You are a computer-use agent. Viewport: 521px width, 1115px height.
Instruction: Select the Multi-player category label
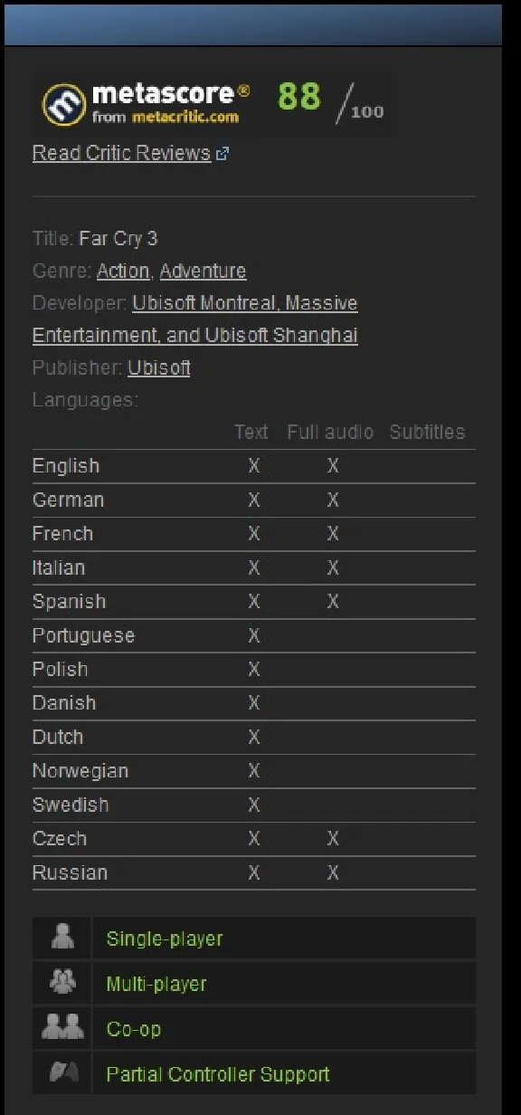pyautogui.click(x=156, y=984)
